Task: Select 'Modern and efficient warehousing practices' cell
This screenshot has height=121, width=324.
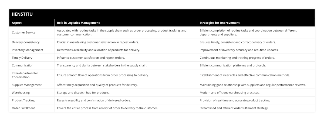Action: click(230, 92)
